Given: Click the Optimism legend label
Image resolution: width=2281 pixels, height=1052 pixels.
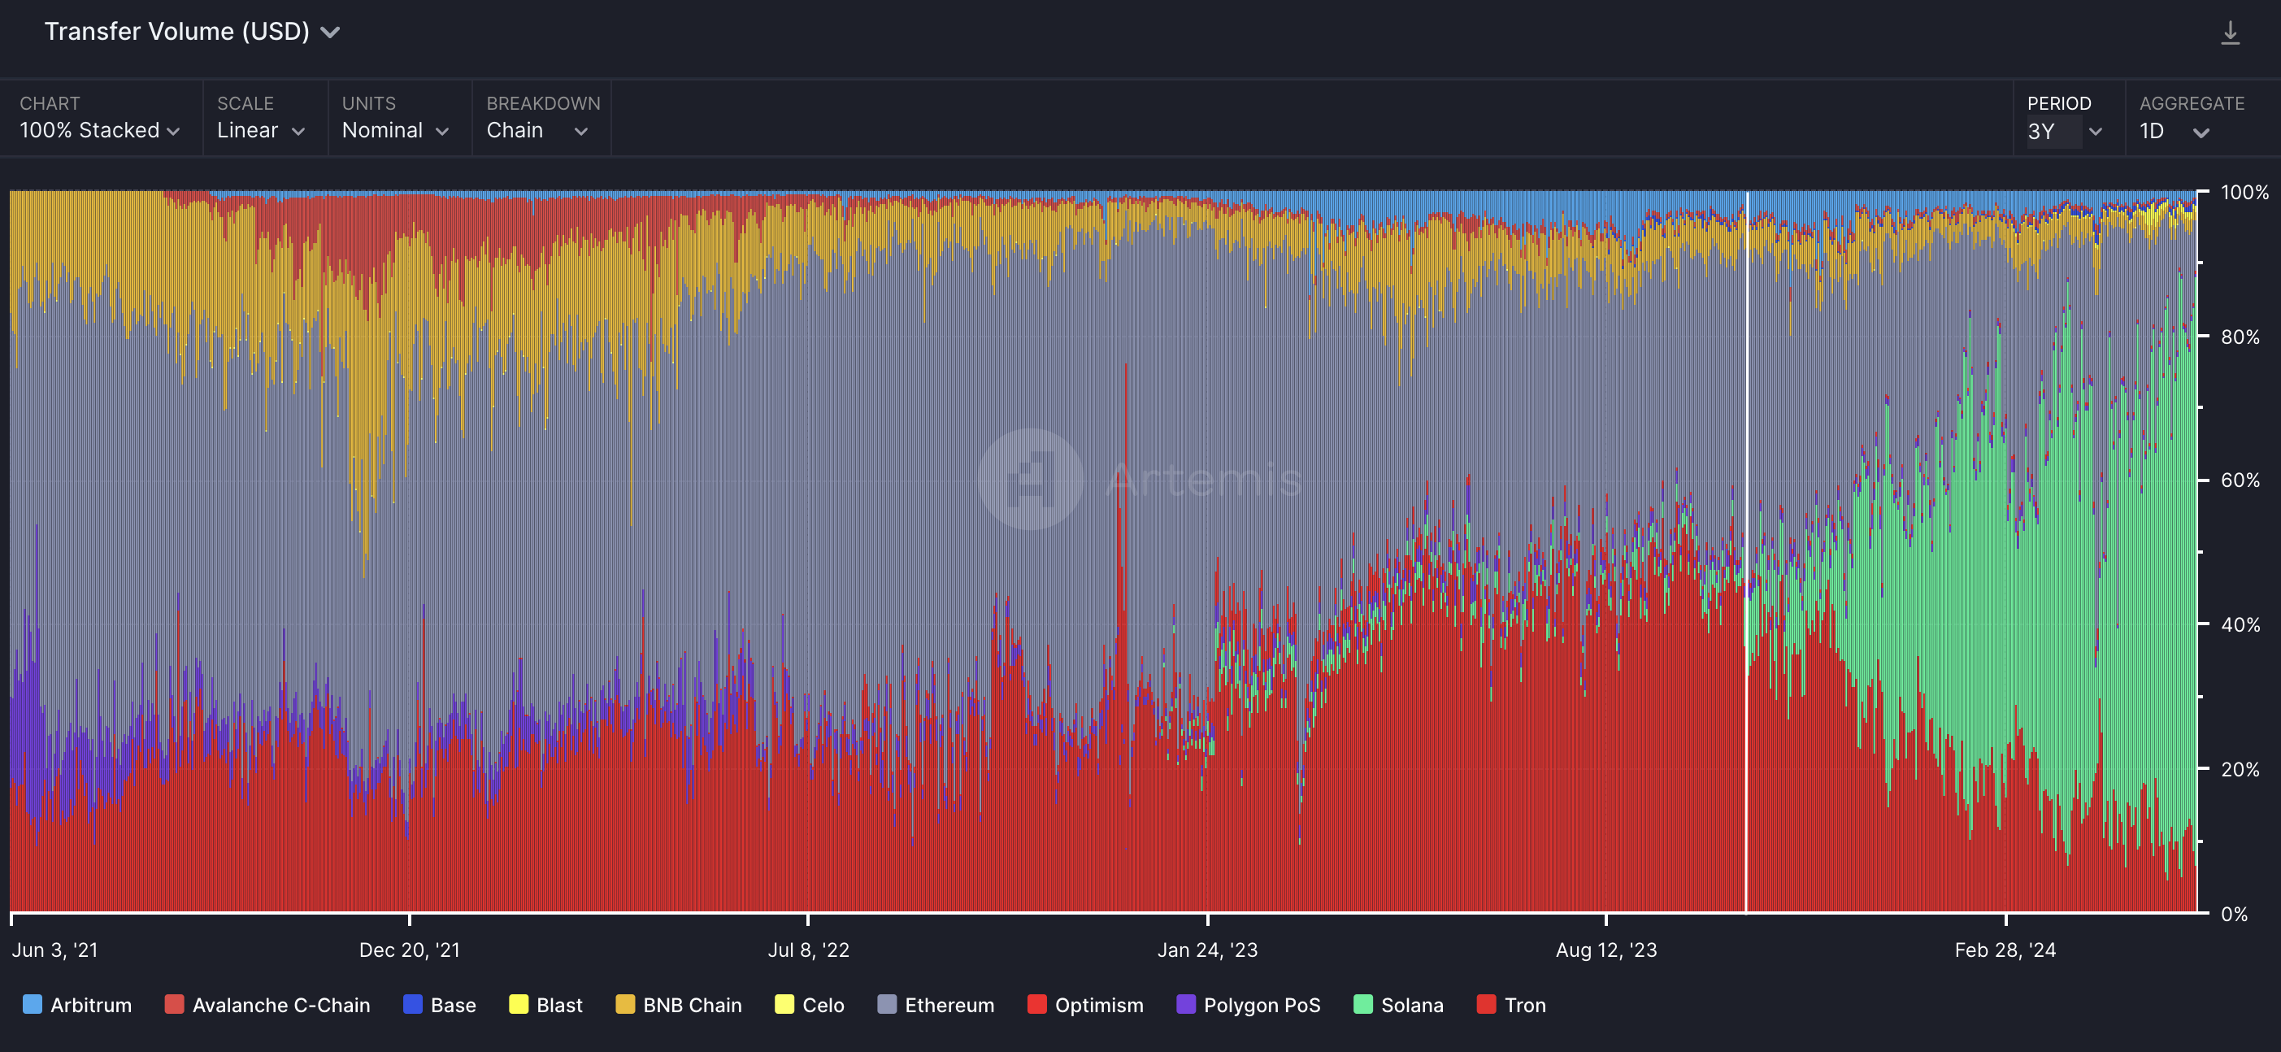Looking at the screenshot, I should pos(1098,1005).
